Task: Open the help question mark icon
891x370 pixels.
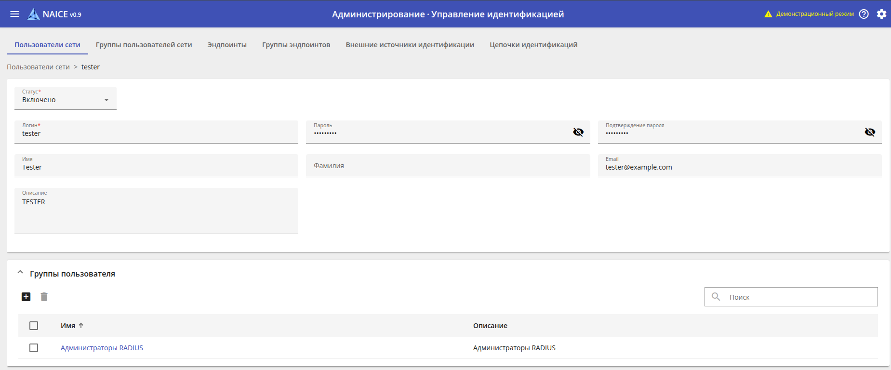Action: (864, 14)
